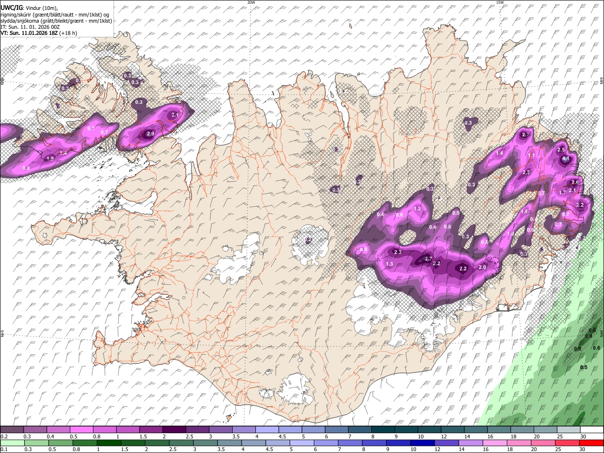Viewport: 604px width, 453px height.
Task: Select the dark teal top-row swatch between 8 and 9
Action: [x=382, y=430]
